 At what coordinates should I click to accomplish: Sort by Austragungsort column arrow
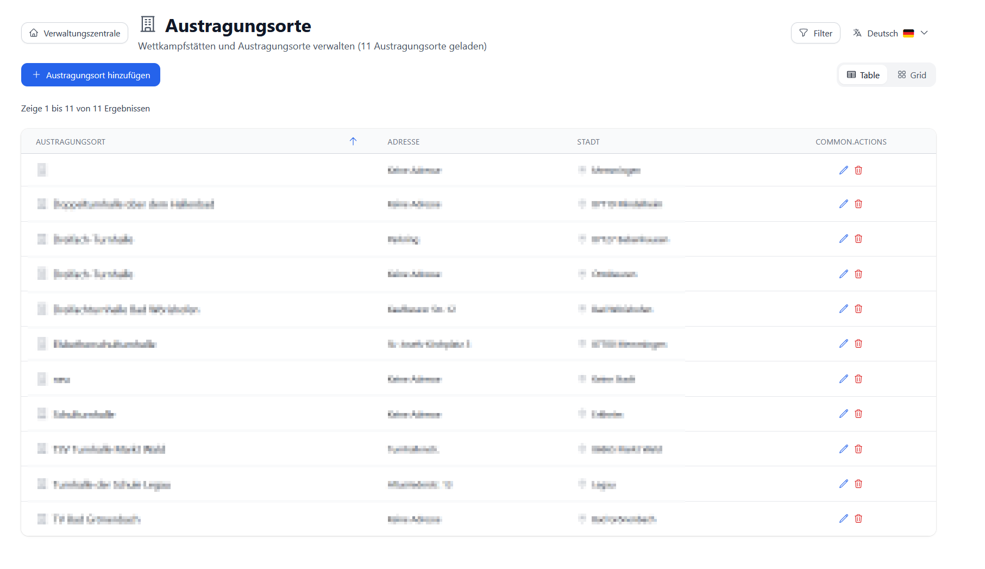point(353,142)
